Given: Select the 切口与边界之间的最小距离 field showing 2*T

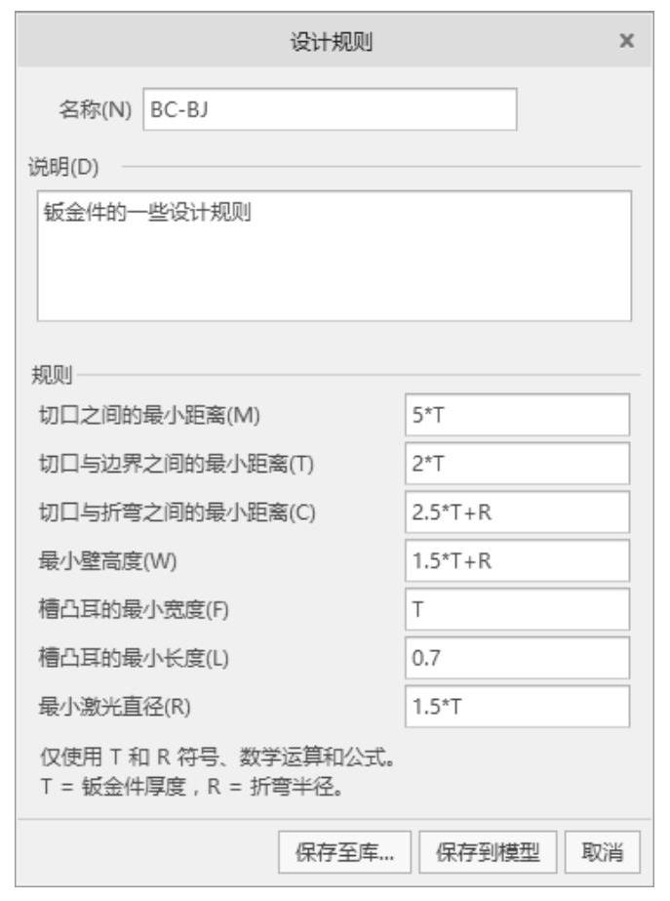Looking at the screenshot, I should (x=517, y=464).
